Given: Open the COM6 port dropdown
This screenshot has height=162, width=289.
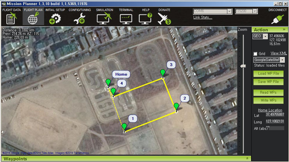Looking at the screenshot, I should pos(229,11).
